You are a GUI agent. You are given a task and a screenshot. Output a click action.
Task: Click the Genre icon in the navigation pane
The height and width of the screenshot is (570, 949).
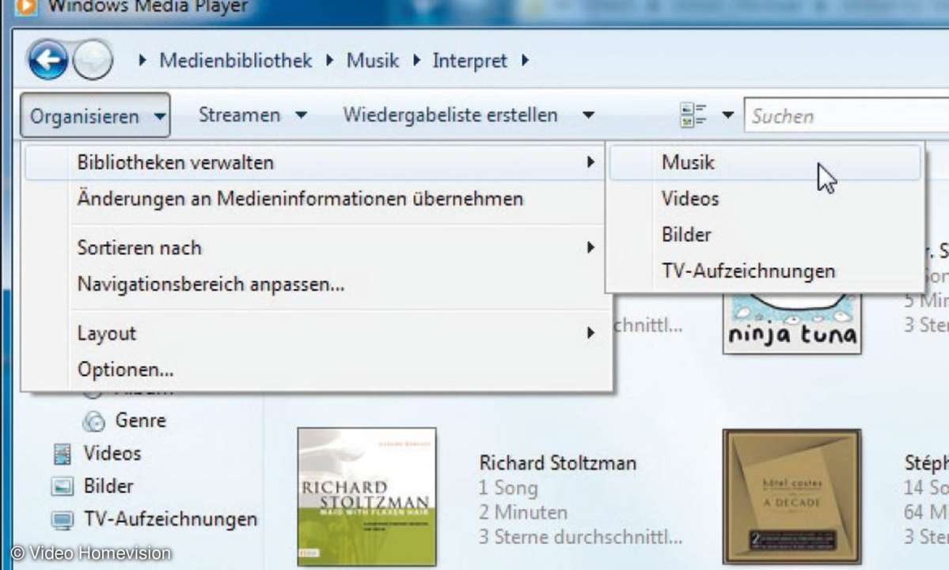pyautogui.click(x=94, y=420)
